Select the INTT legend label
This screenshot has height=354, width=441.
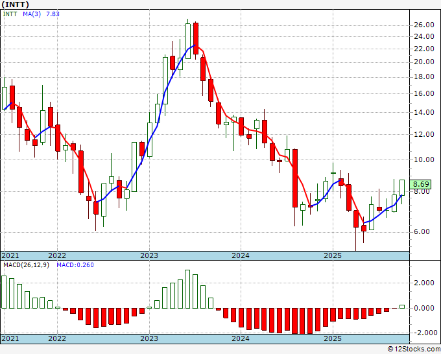coord(10,14)
